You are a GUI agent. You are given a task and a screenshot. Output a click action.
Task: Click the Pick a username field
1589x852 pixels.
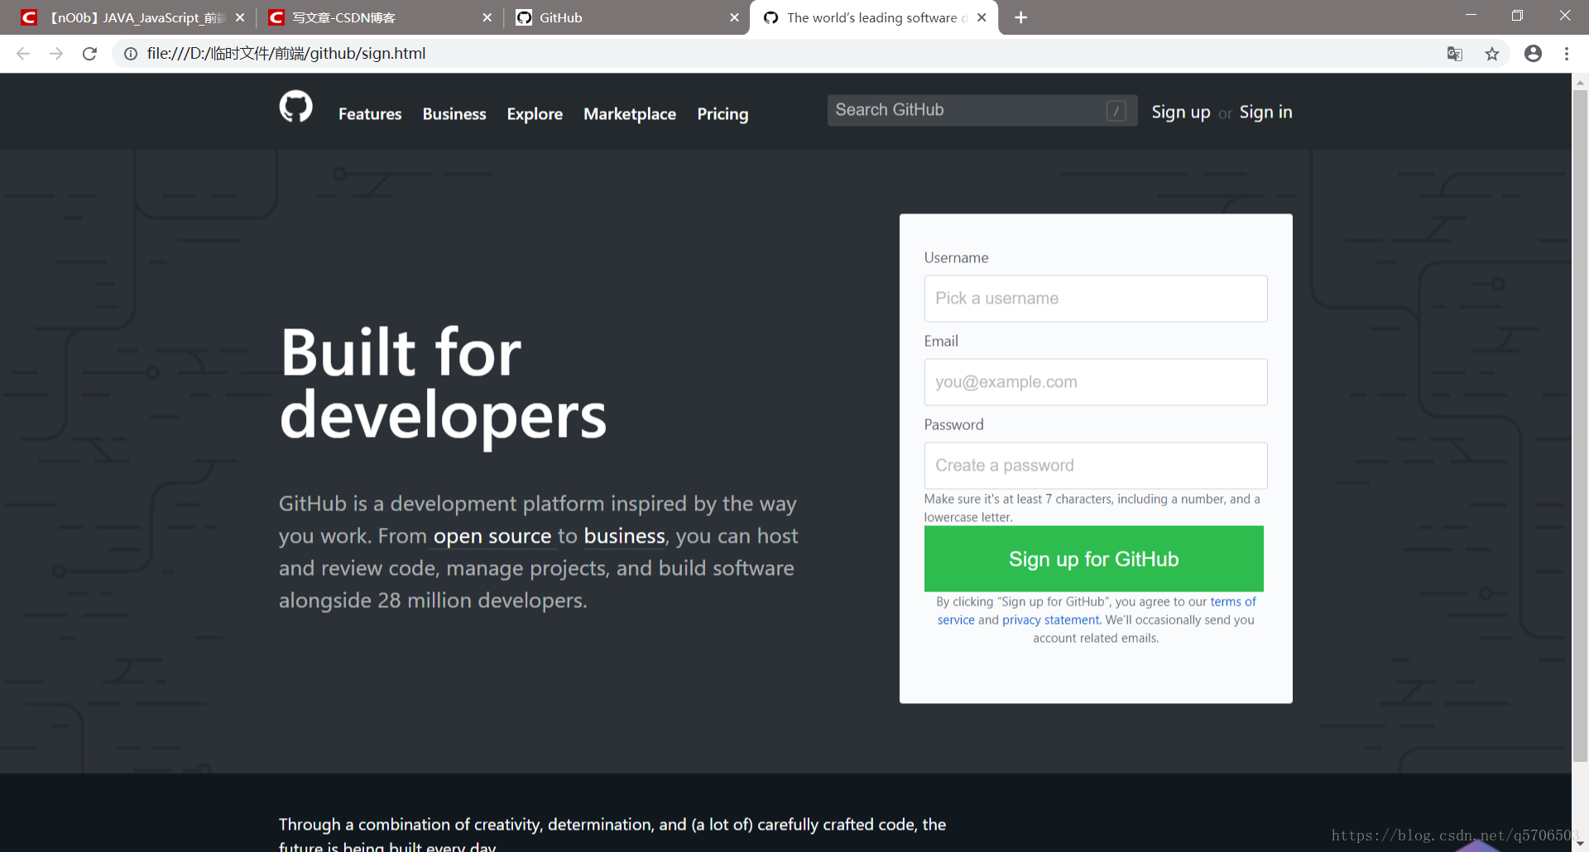1095,299
